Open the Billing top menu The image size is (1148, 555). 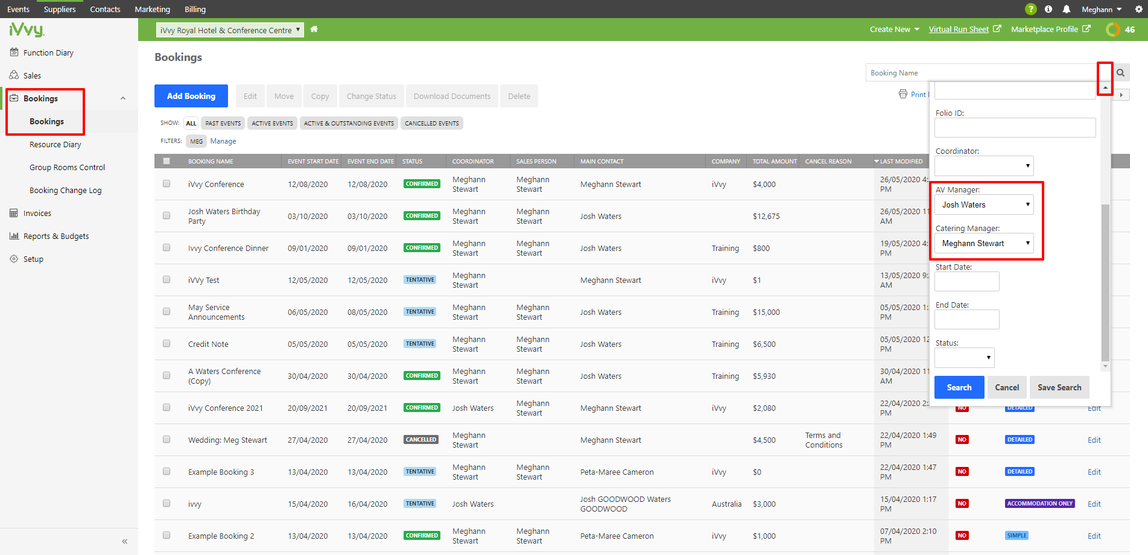[x=195, y=9]
